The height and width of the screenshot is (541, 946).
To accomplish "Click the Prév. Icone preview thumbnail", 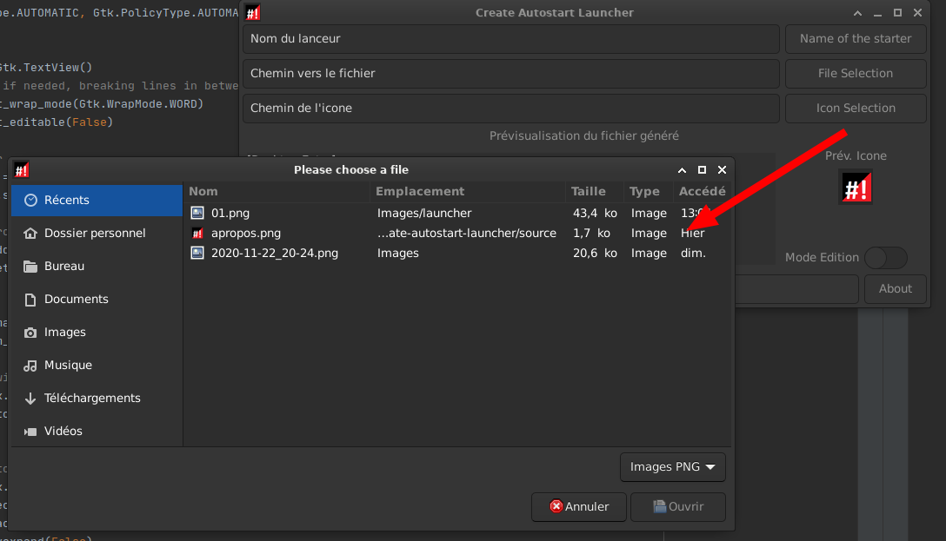I will click(x=856, y=188).
